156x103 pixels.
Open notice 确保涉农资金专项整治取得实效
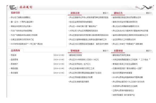tap(125, 22)
